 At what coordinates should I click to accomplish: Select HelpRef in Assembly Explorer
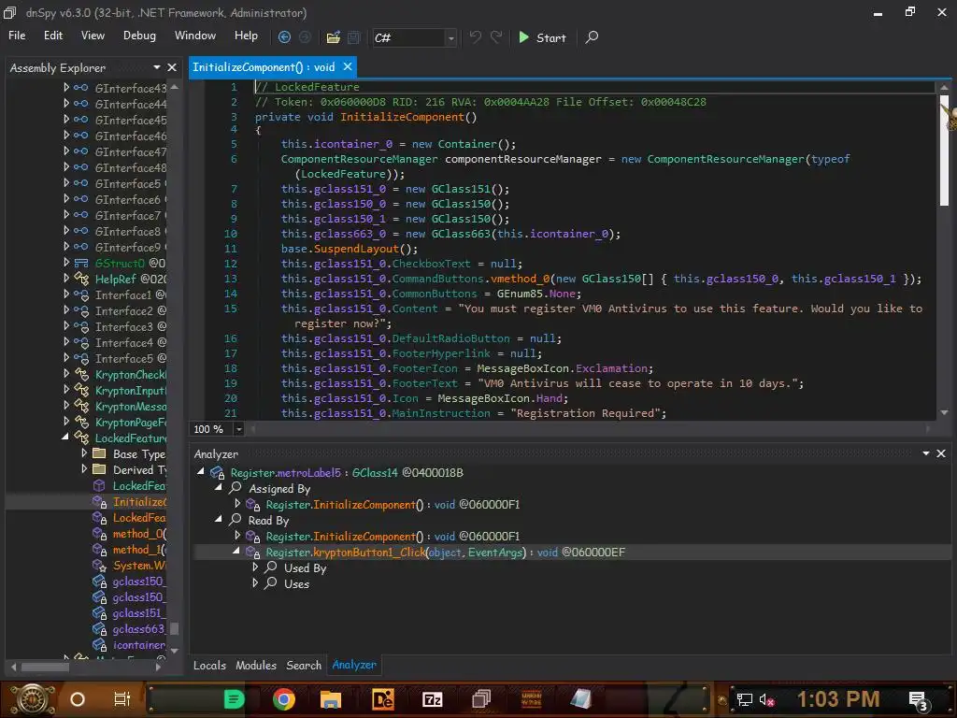(117, 279)
